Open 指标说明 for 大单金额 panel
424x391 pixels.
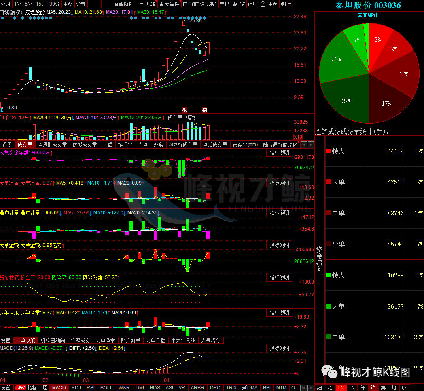(x=280, y=245)
